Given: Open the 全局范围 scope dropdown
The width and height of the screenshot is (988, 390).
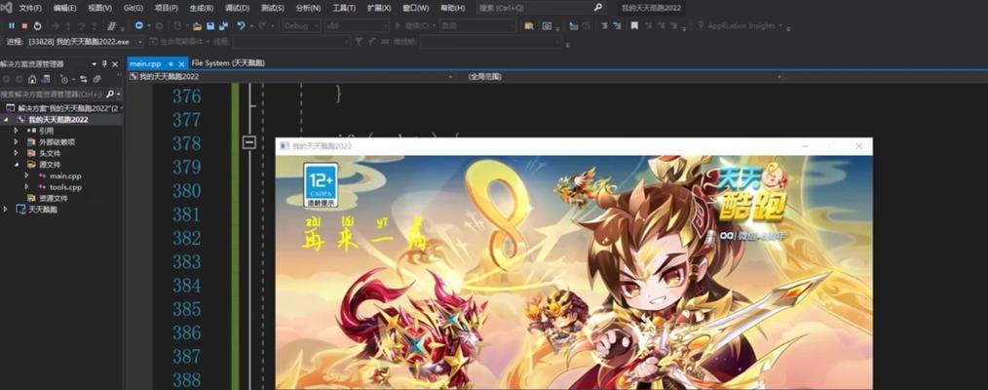Looking at the screenshot, I should [624, 76].
